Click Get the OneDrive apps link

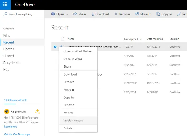pyautogui.click(x=17, y=134)
